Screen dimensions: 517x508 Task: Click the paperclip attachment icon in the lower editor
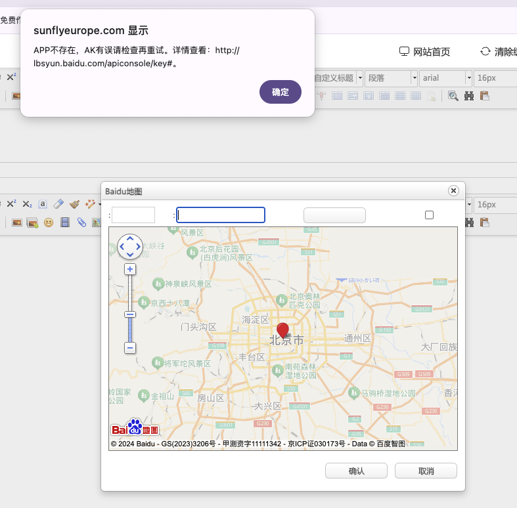point(81,222)
